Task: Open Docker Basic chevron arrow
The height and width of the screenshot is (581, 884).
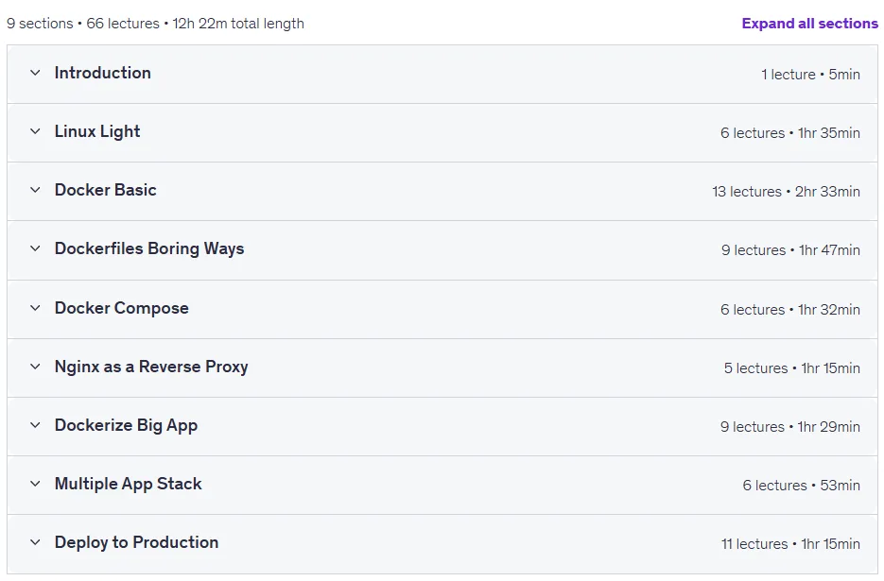Action: point(35,190)
